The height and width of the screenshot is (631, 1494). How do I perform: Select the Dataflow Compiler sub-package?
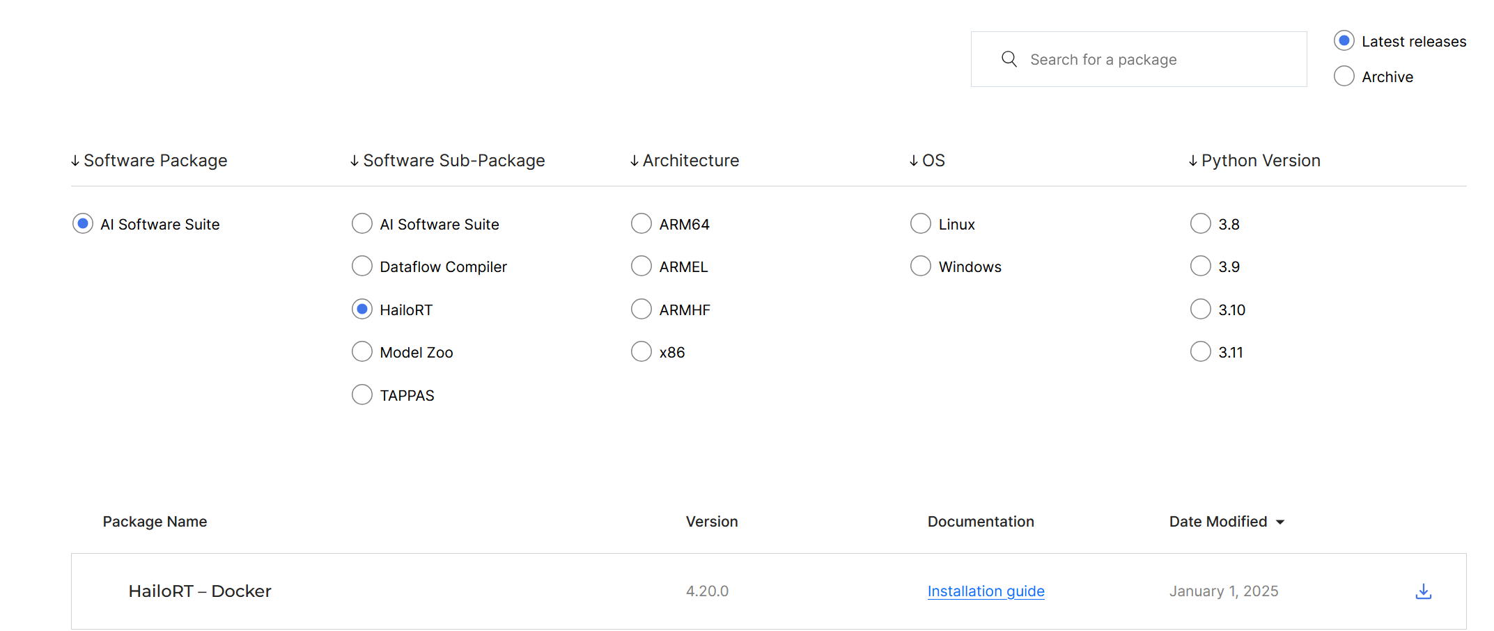pos(362,266)
